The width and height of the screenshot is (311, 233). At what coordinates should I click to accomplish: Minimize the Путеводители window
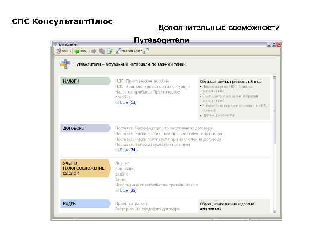point(269,44)
